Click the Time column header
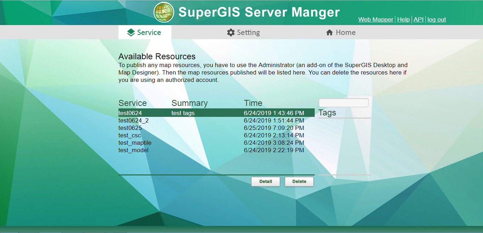This screenshot has height=233, width=483. 253,103
